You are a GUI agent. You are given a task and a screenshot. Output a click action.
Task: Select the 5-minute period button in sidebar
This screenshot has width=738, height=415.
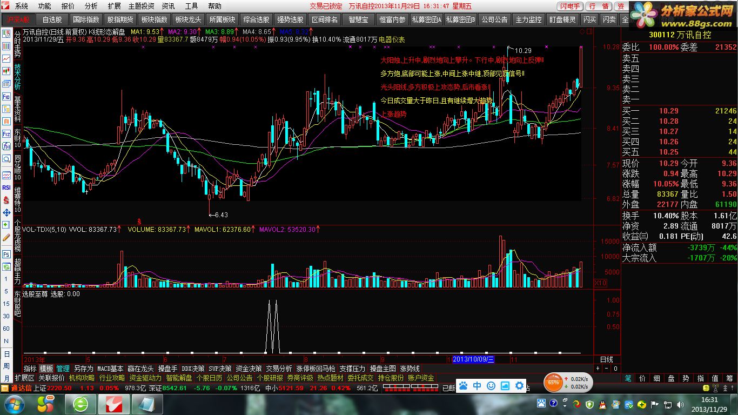click(x=6, y=291)
